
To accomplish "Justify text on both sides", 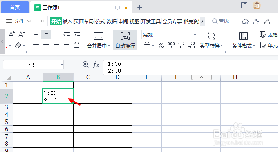I will (x=67, y=46).
